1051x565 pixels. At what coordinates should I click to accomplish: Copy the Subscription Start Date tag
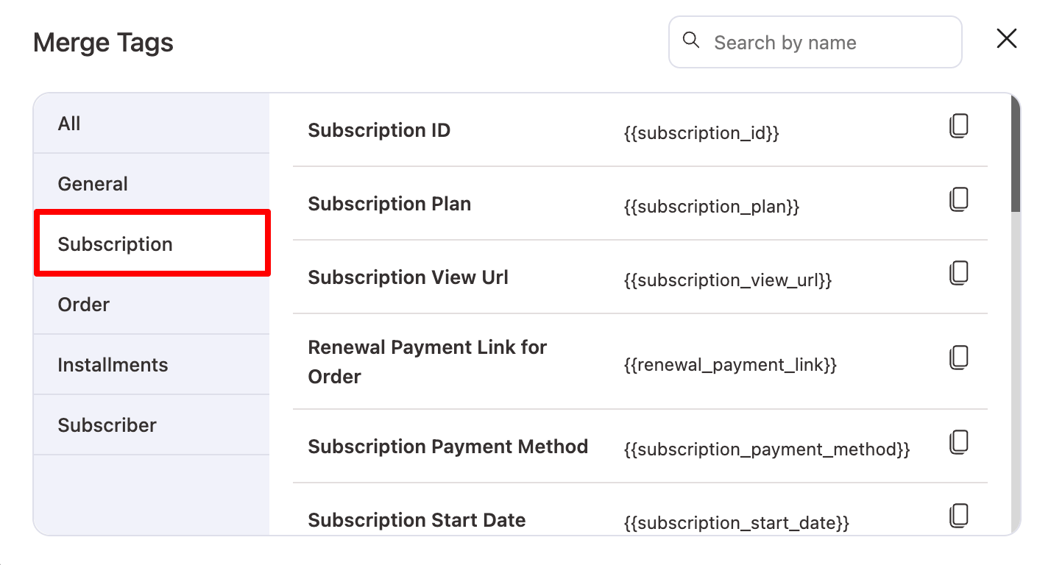click(958, 514)
